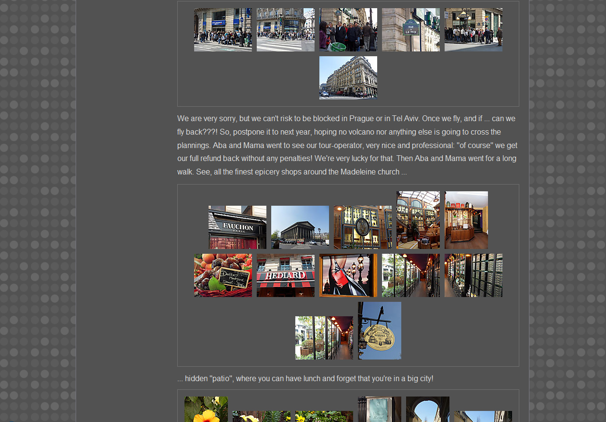Open the Mariage hanging shop sign photo
The height and width of the screenshot is (422, 606).
379,331
